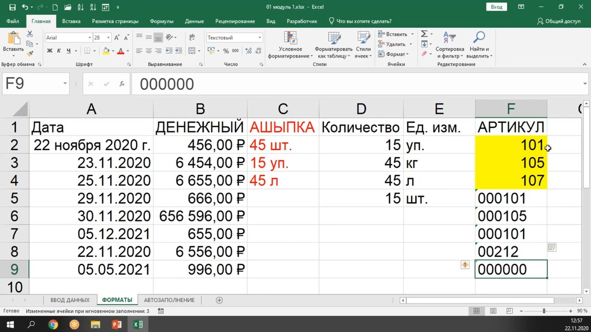This screenshot has width=591, height=332.
Task: Apply percent style format
Action: [x=226, y=51]
